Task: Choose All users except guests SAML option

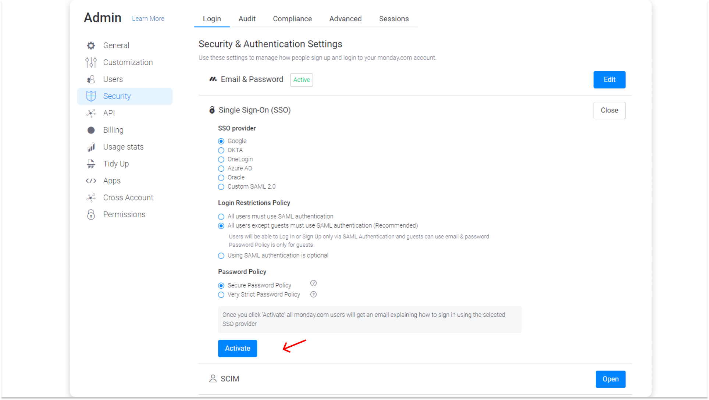Action: coord(221,226)
